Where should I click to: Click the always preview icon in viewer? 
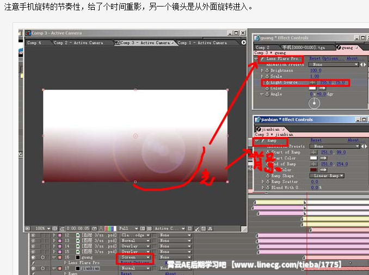[28, 228]
